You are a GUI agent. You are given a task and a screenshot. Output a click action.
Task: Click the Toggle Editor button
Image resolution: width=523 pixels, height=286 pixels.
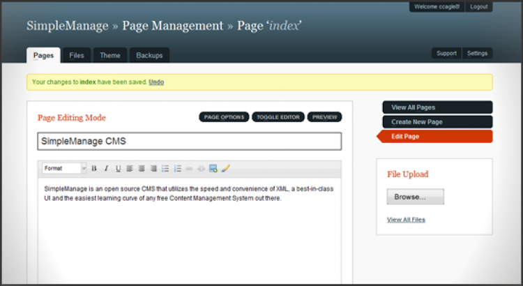[x=278, y=117]
